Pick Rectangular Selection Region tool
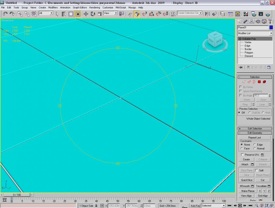 (71, 14)
